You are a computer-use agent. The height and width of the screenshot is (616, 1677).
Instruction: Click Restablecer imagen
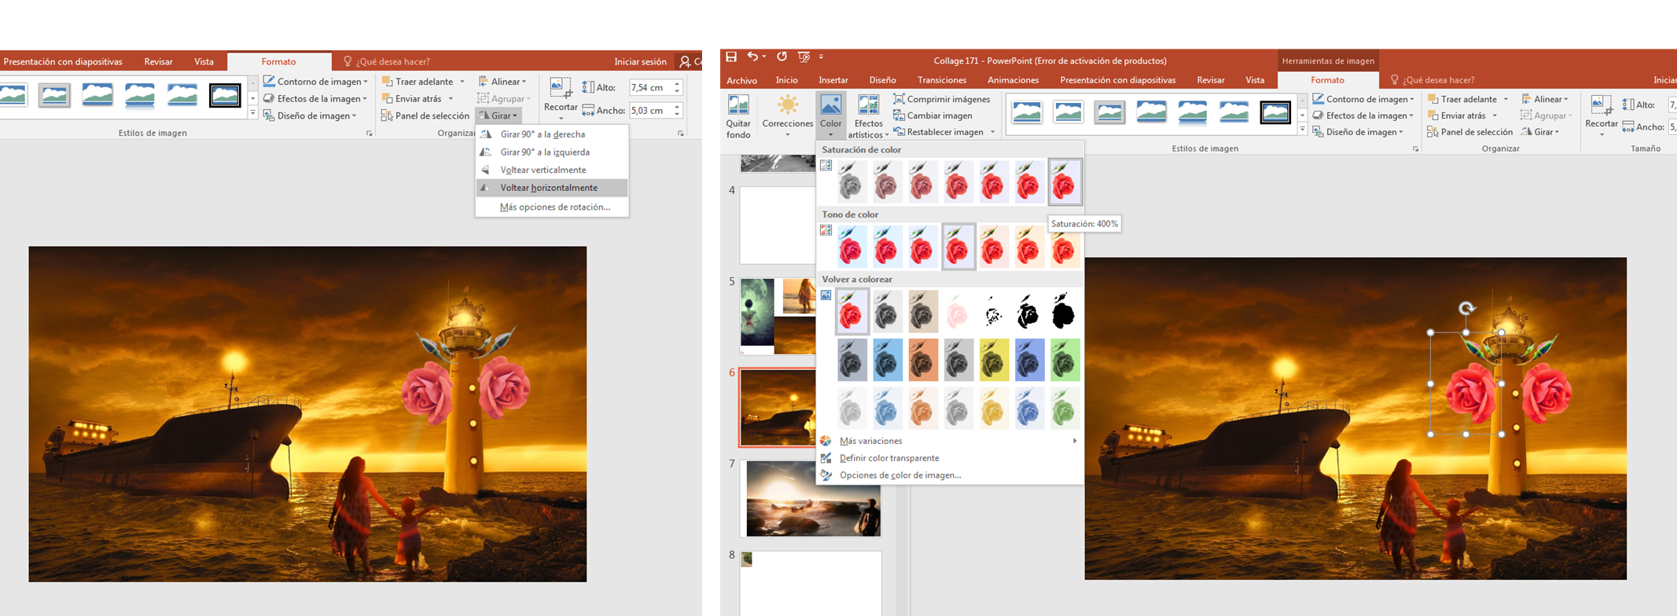[x=943, y=132]
